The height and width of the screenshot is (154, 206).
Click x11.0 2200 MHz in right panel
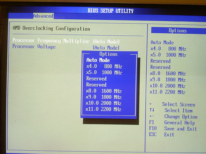(167, 92)
